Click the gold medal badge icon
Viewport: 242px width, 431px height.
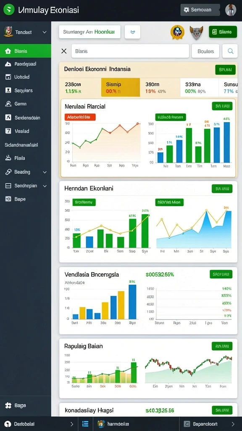177,32
